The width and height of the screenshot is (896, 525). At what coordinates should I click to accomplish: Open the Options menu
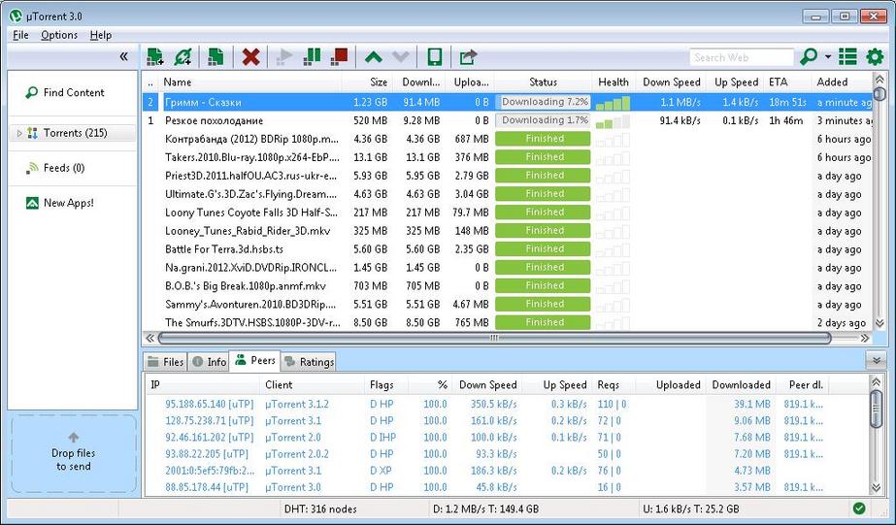tap(59, 35)
